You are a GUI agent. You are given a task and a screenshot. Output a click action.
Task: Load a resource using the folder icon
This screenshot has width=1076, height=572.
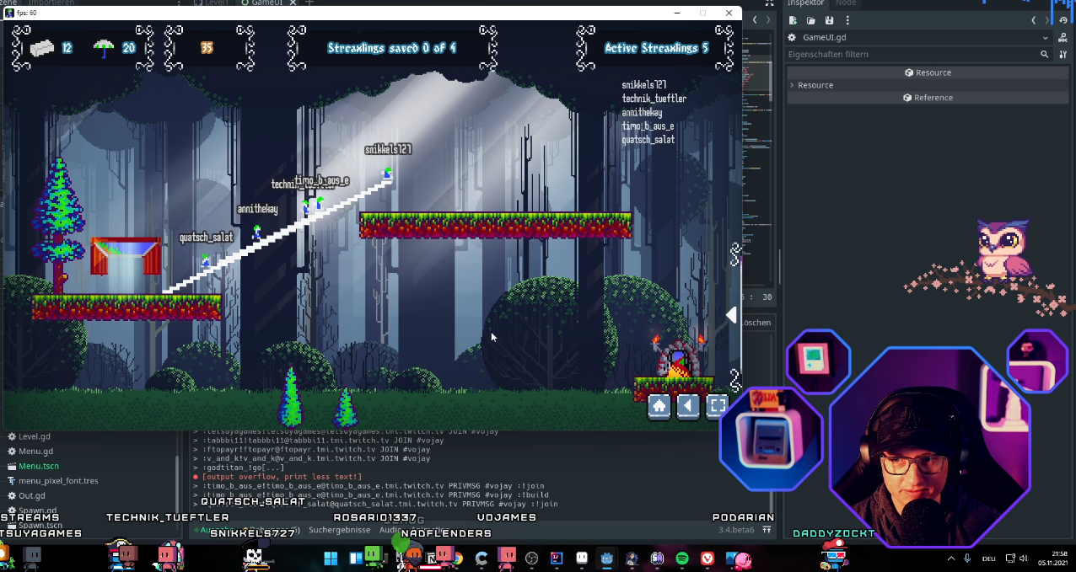(x=811, y=20)
